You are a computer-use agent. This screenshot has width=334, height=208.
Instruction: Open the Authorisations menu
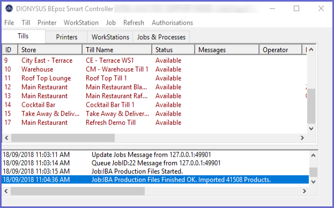(x=172, y=23)
